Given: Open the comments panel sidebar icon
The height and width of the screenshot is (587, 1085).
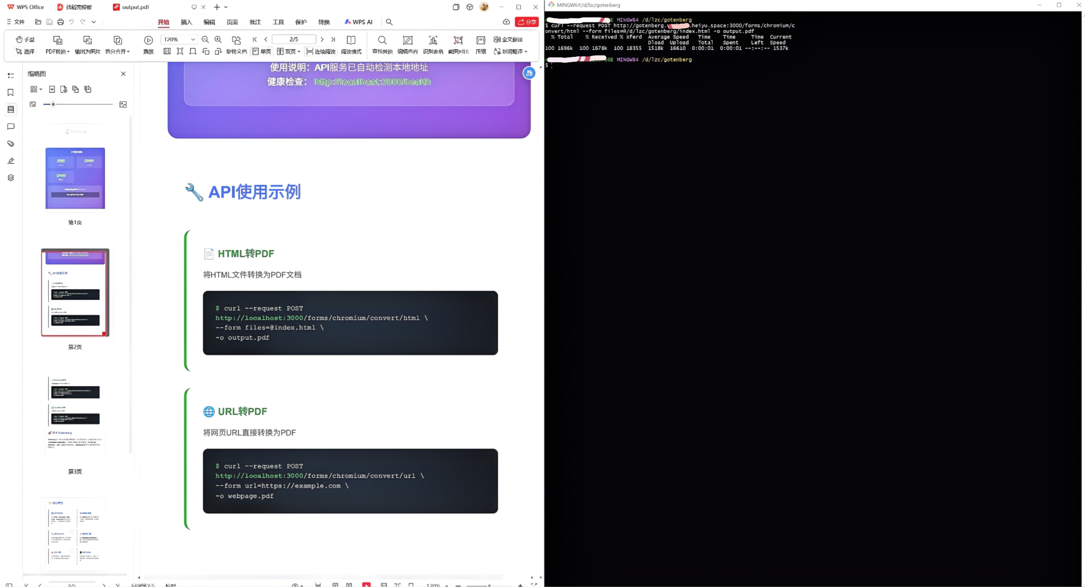Looking at the screenshot, I should pyautogui.click(x=11, y=127).
